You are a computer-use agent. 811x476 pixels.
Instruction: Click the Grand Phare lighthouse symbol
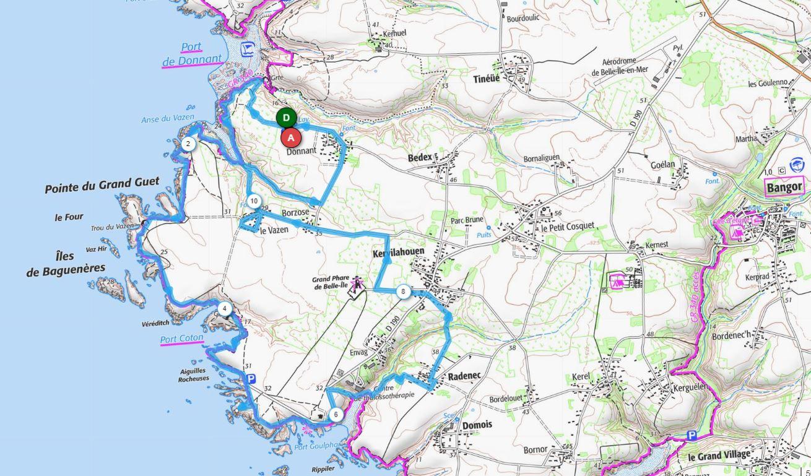point(357,284)
